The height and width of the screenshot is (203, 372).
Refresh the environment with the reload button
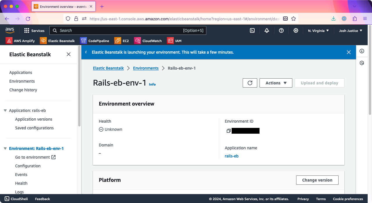coord(250,83)
